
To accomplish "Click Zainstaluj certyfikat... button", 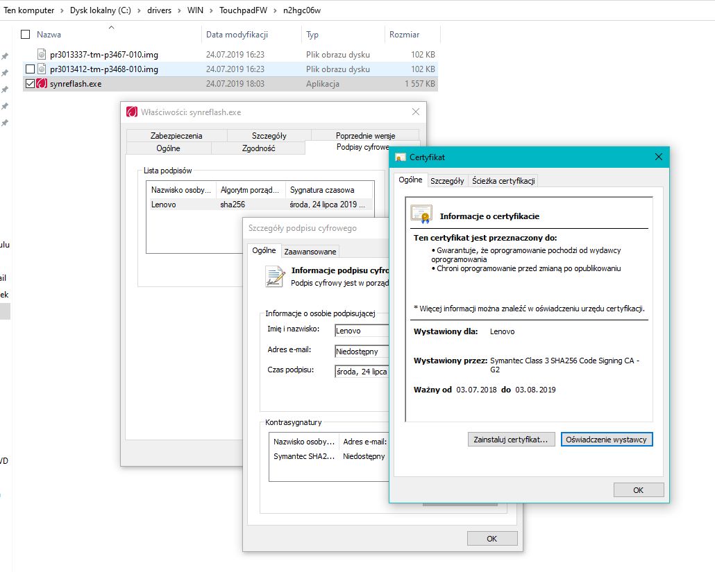I will pyautogui.click(x=511, y=440).
